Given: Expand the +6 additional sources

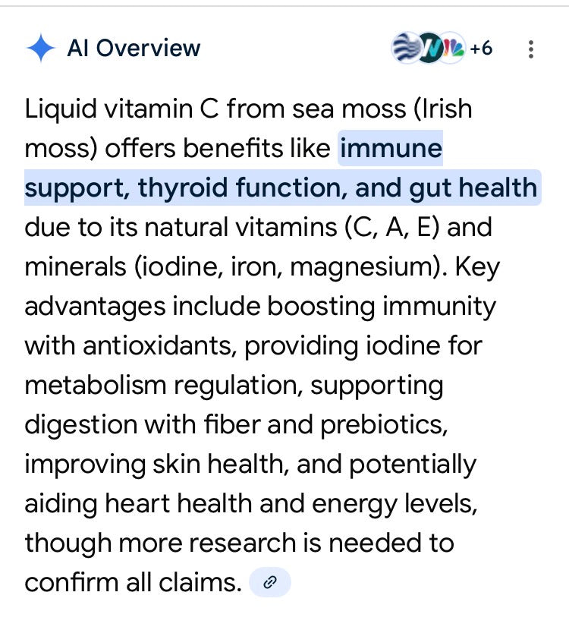Looking at the screenshot, I should pos(480,48).
